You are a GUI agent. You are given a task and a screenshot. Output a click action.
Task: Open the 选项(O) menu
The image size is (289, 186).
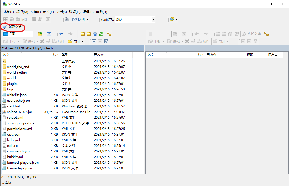point(75,12)
